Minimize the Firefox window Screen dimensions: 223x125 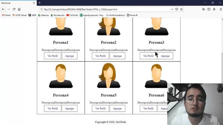click(205, 3)
